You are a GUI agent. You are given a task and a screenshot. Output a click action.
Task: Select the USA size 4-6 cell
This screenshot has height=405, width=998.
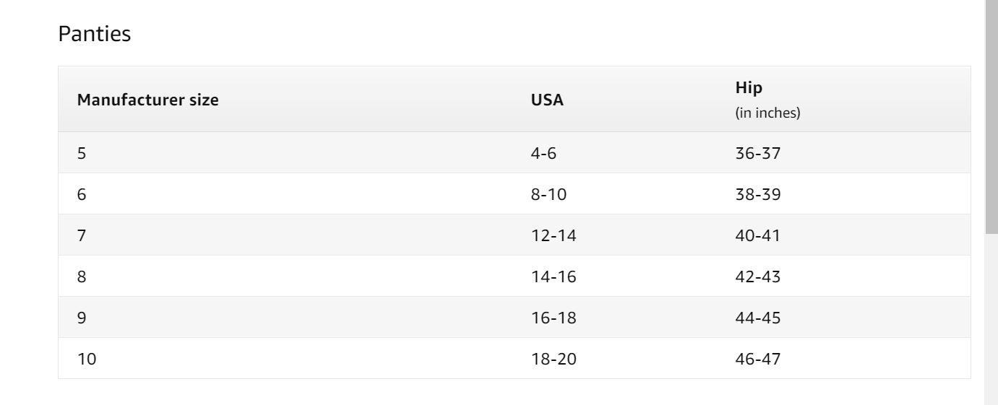pyautogui.click(x=543, y=153)
